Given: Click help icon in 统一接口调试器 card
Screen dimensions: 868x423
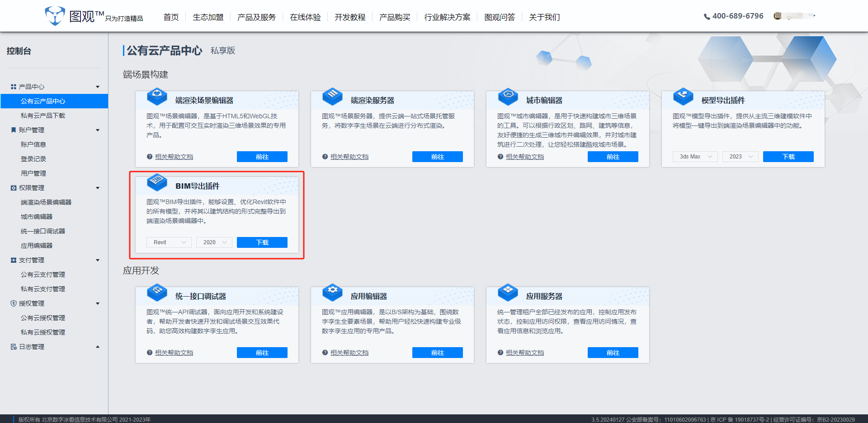Looking at the screenshot, I should [x=150, y=353].
